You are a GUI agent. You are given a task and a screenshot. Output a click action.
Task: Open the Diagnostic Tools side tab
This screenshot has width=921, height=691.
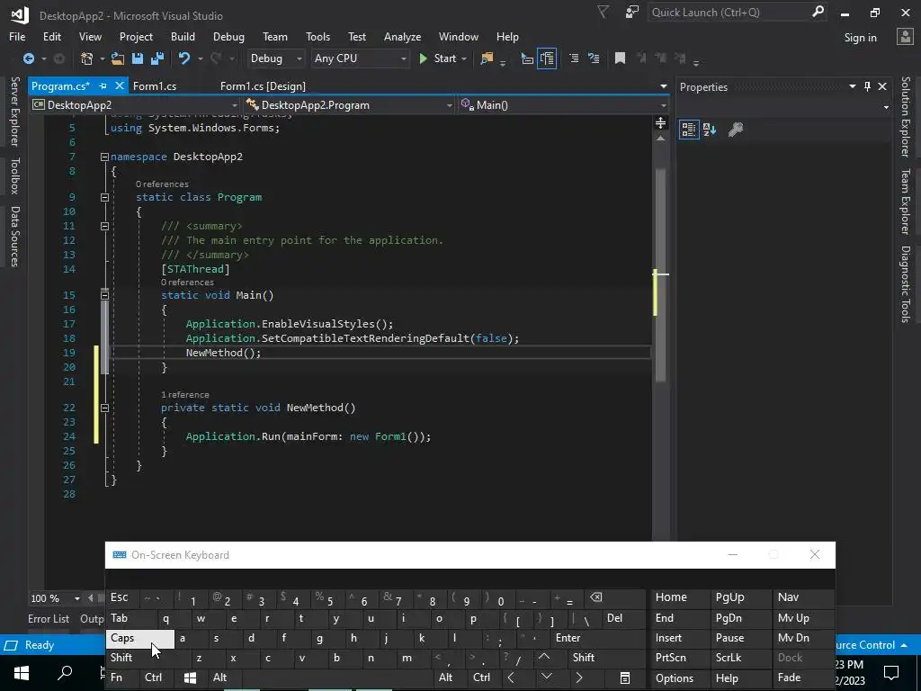[906, 283]
